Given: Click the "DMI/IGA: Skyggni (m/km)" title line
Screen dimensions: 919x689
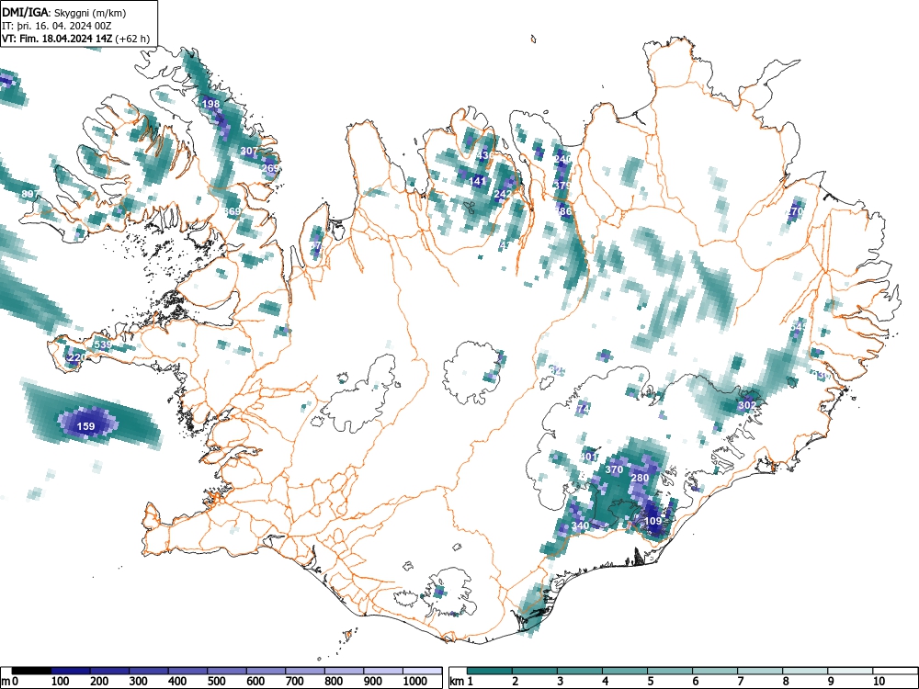Looking at the screenshot, I should click(x=64, y=13).
